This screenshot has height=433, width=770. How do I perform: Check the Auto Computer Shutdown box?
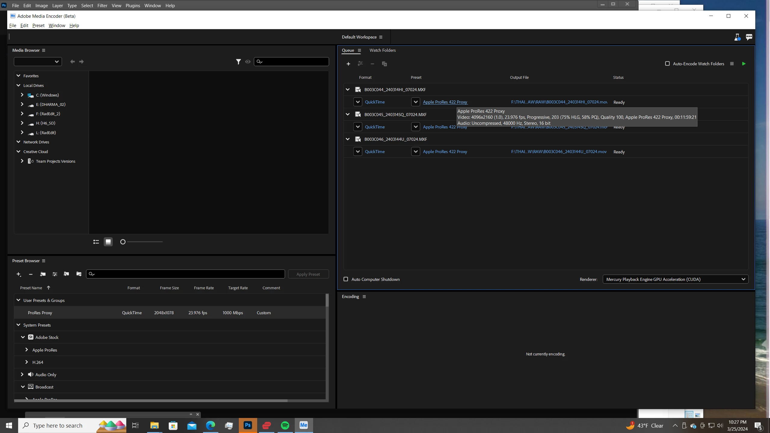pyautogui.click(x=346, y=279)
